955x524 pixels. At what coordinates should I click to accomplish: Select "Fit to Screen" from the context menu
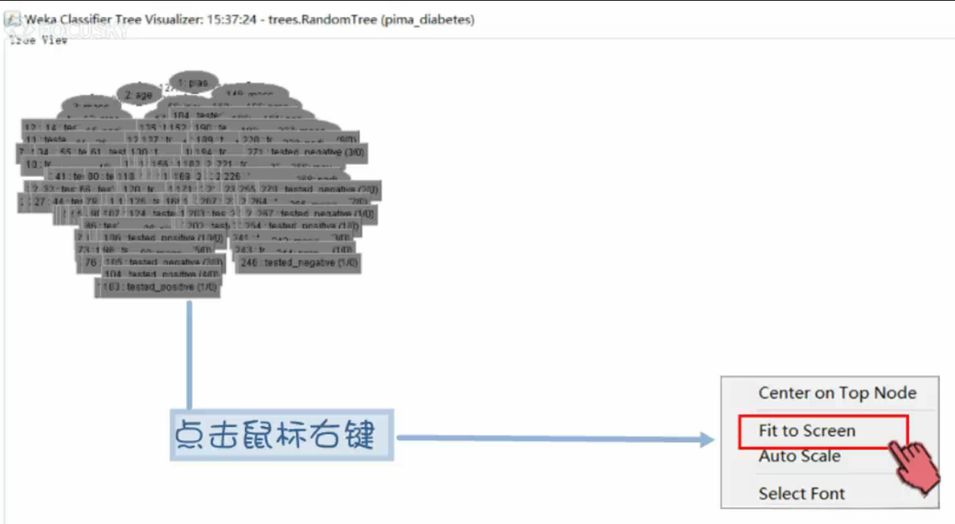[x=808, y=431]
